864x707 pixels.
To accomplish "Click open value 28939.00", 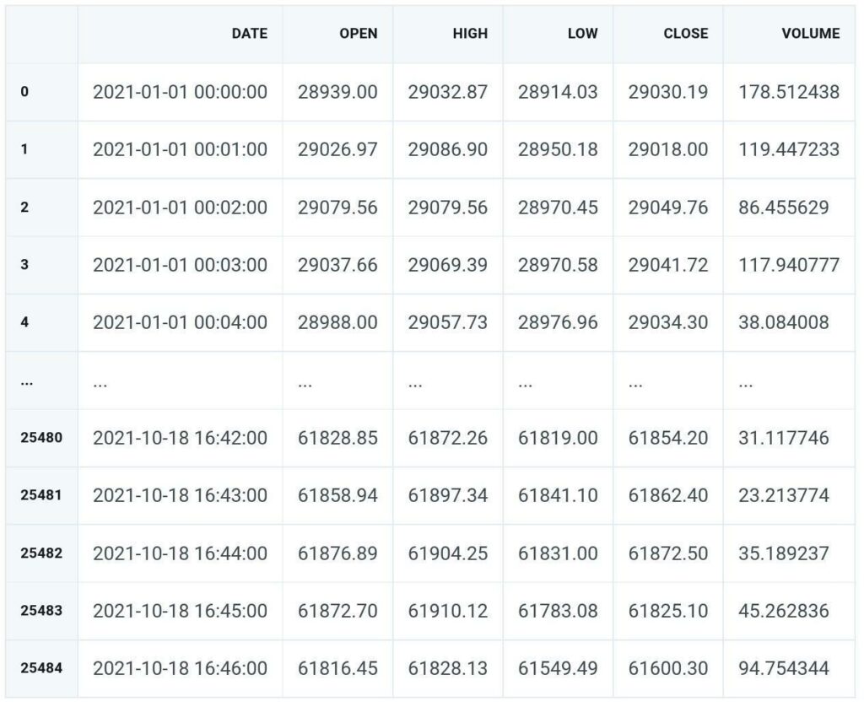I will pyautogui.click(x=337, y=91).
